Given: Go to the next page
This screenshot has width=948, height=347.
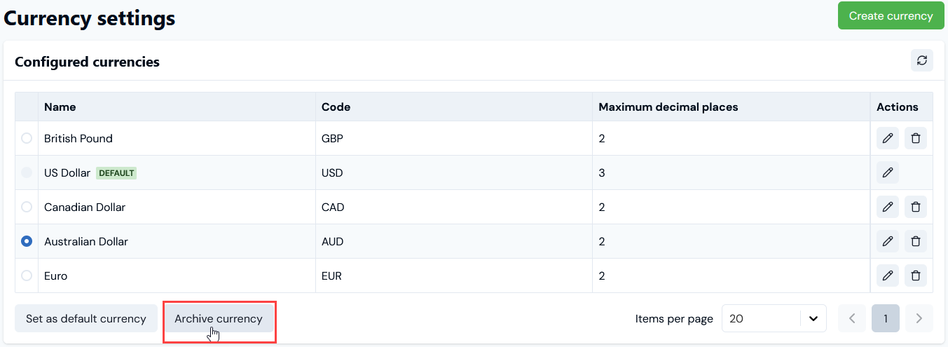Looking at the screenshot, I should pyautogui.click(x=919, y=318).
